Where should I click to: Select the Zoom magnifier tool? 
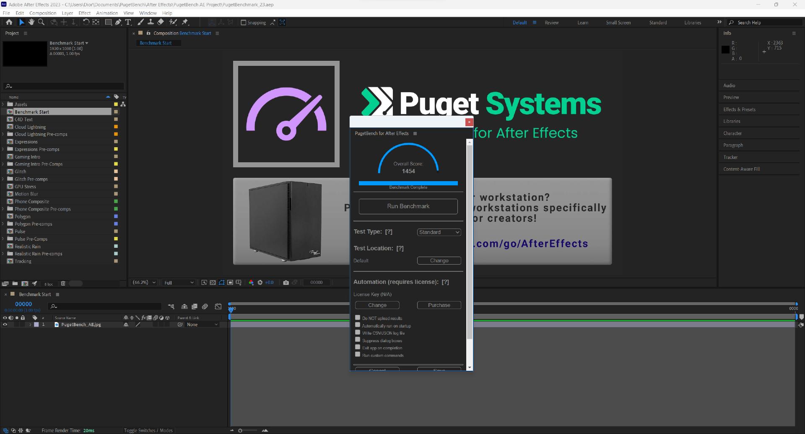41,22
